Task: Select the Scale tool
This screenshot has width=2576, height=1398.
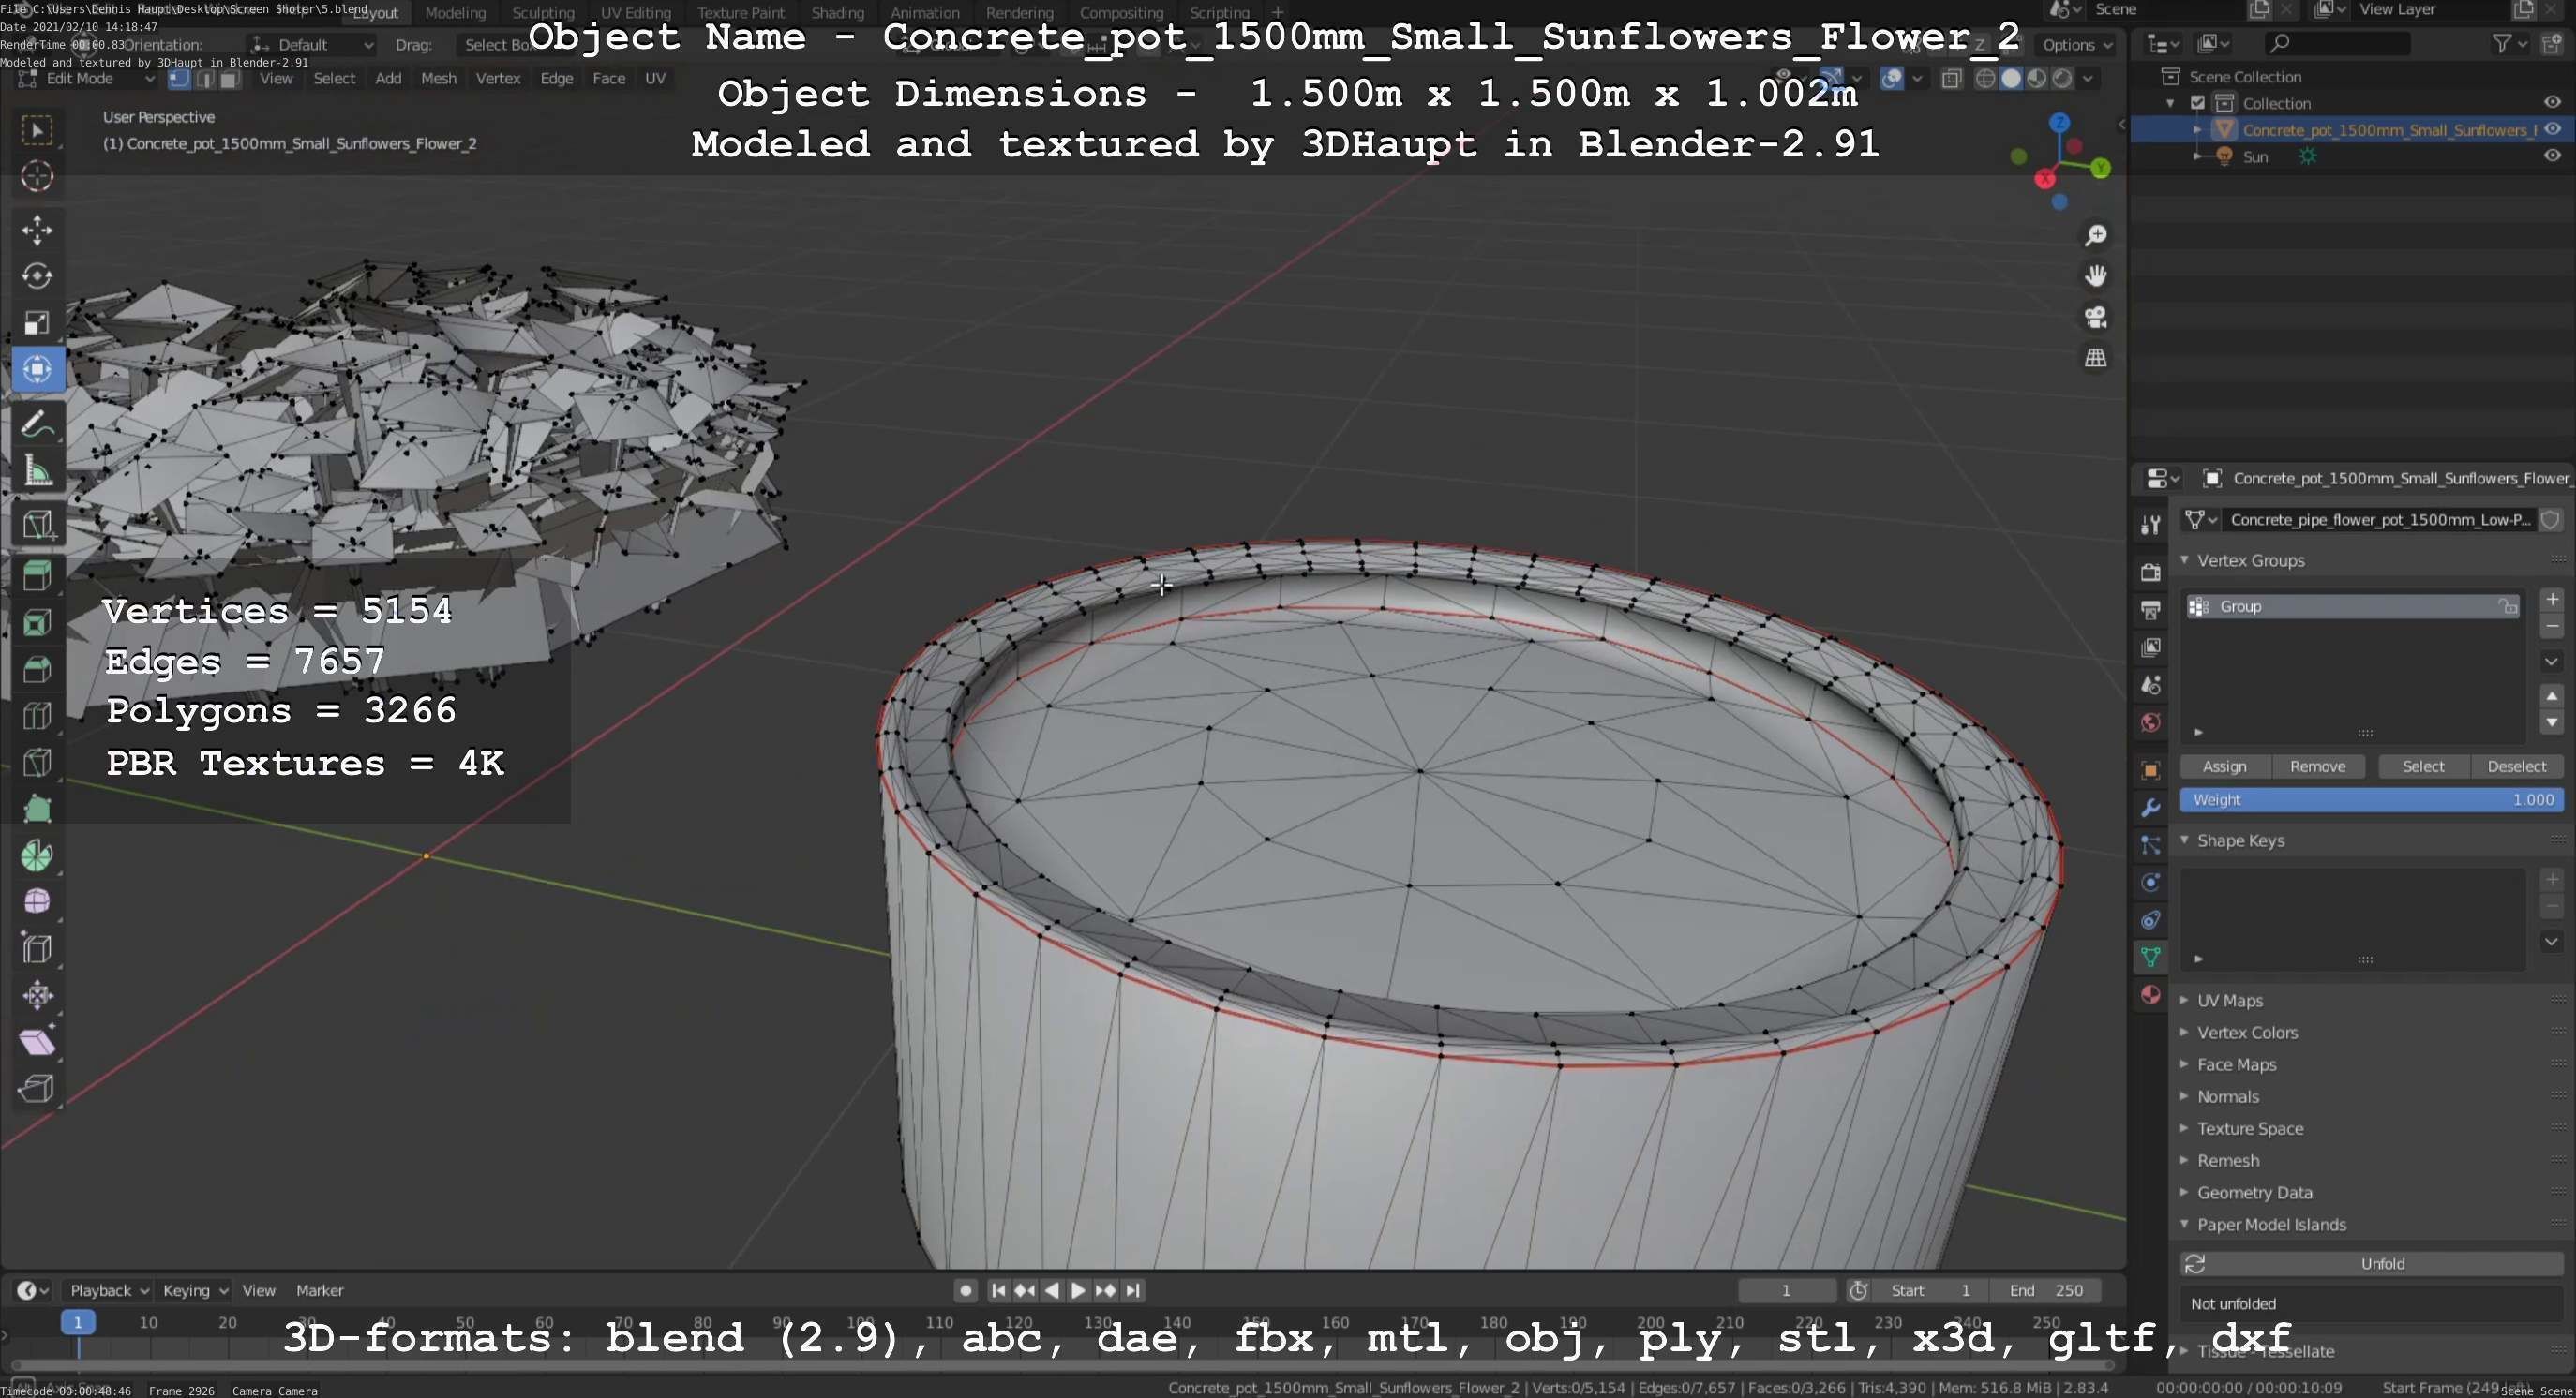Action: click(x=37, y=322)
